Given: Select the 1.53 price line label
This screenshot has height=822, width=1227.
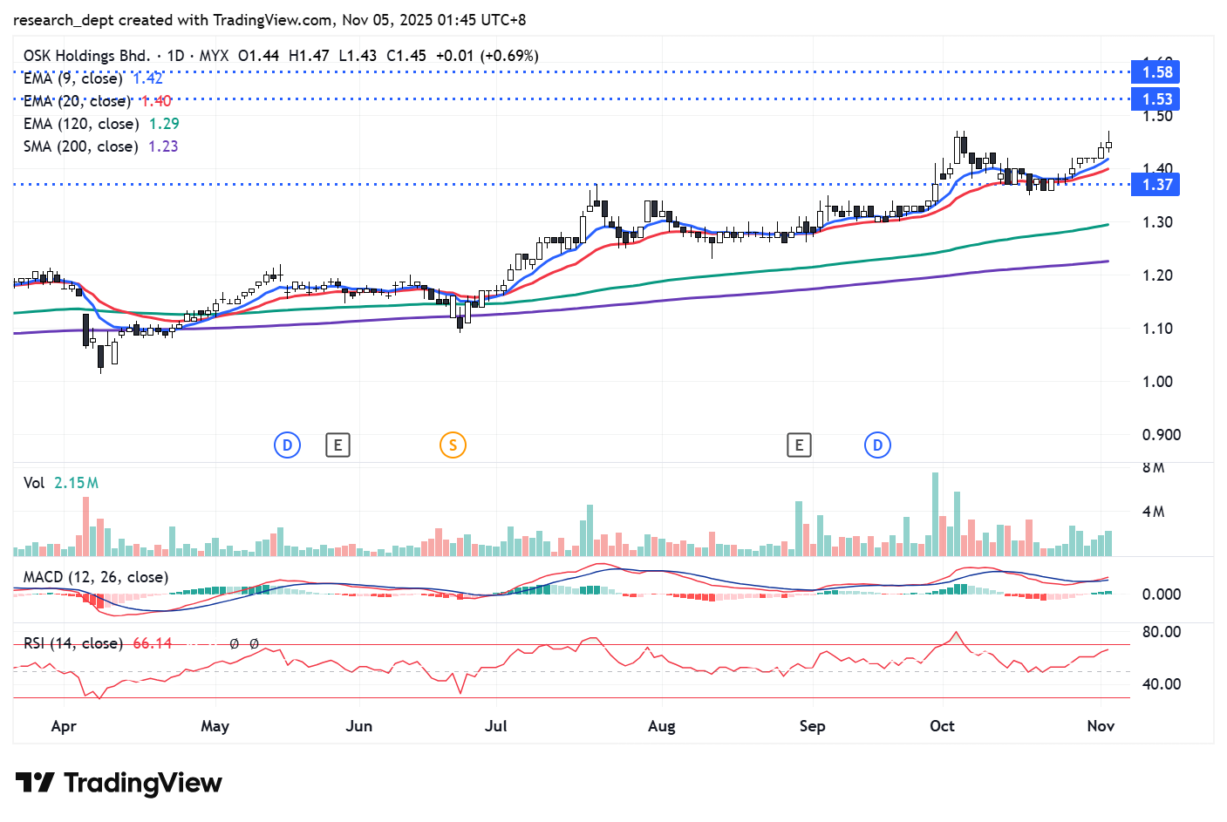Looking at the screenshot, I should (x=1156, y=99).
